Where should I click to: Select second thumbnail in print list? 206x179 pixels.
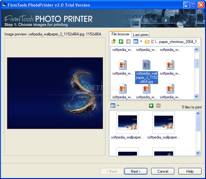[x=164, y=122]
